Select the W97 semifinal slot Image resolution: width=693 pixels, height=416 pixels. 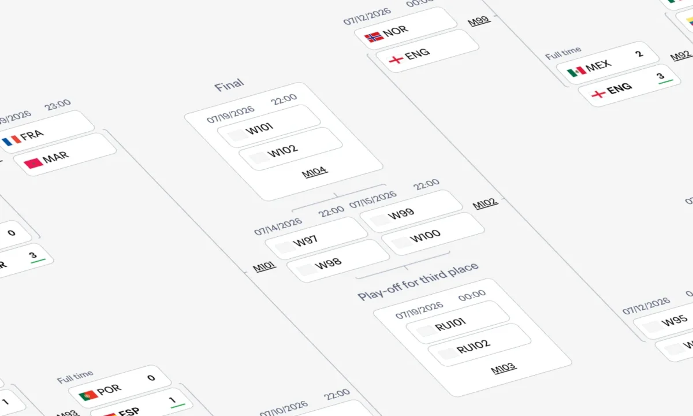pos(316,238)
